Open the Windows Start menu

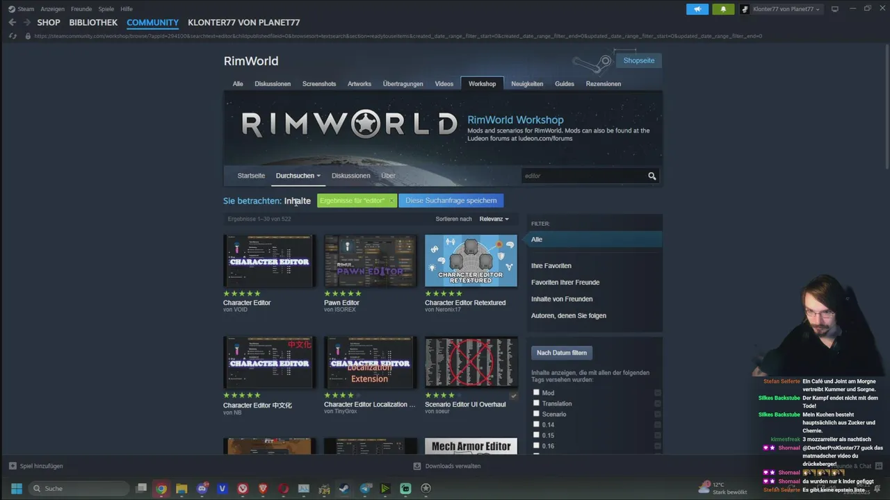pos(17,488)
